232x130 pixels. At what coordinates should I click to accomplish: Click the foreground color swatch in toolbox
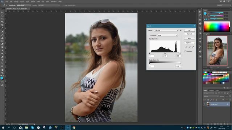[x=1, y=78]
